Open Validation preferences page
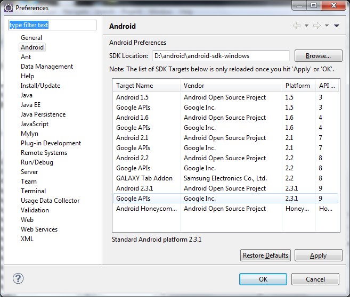Screen dimensions: 350x297 pyautogui.click(x=35, y=210)
